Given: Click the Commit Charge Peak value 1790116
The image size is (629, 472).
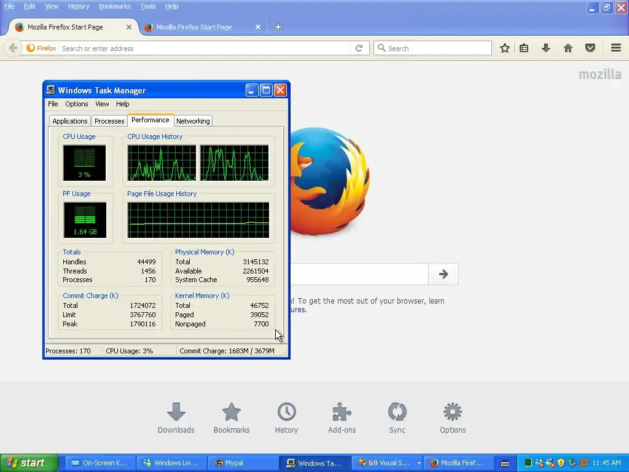Looking at the screenshot, I should coord(143,324).
